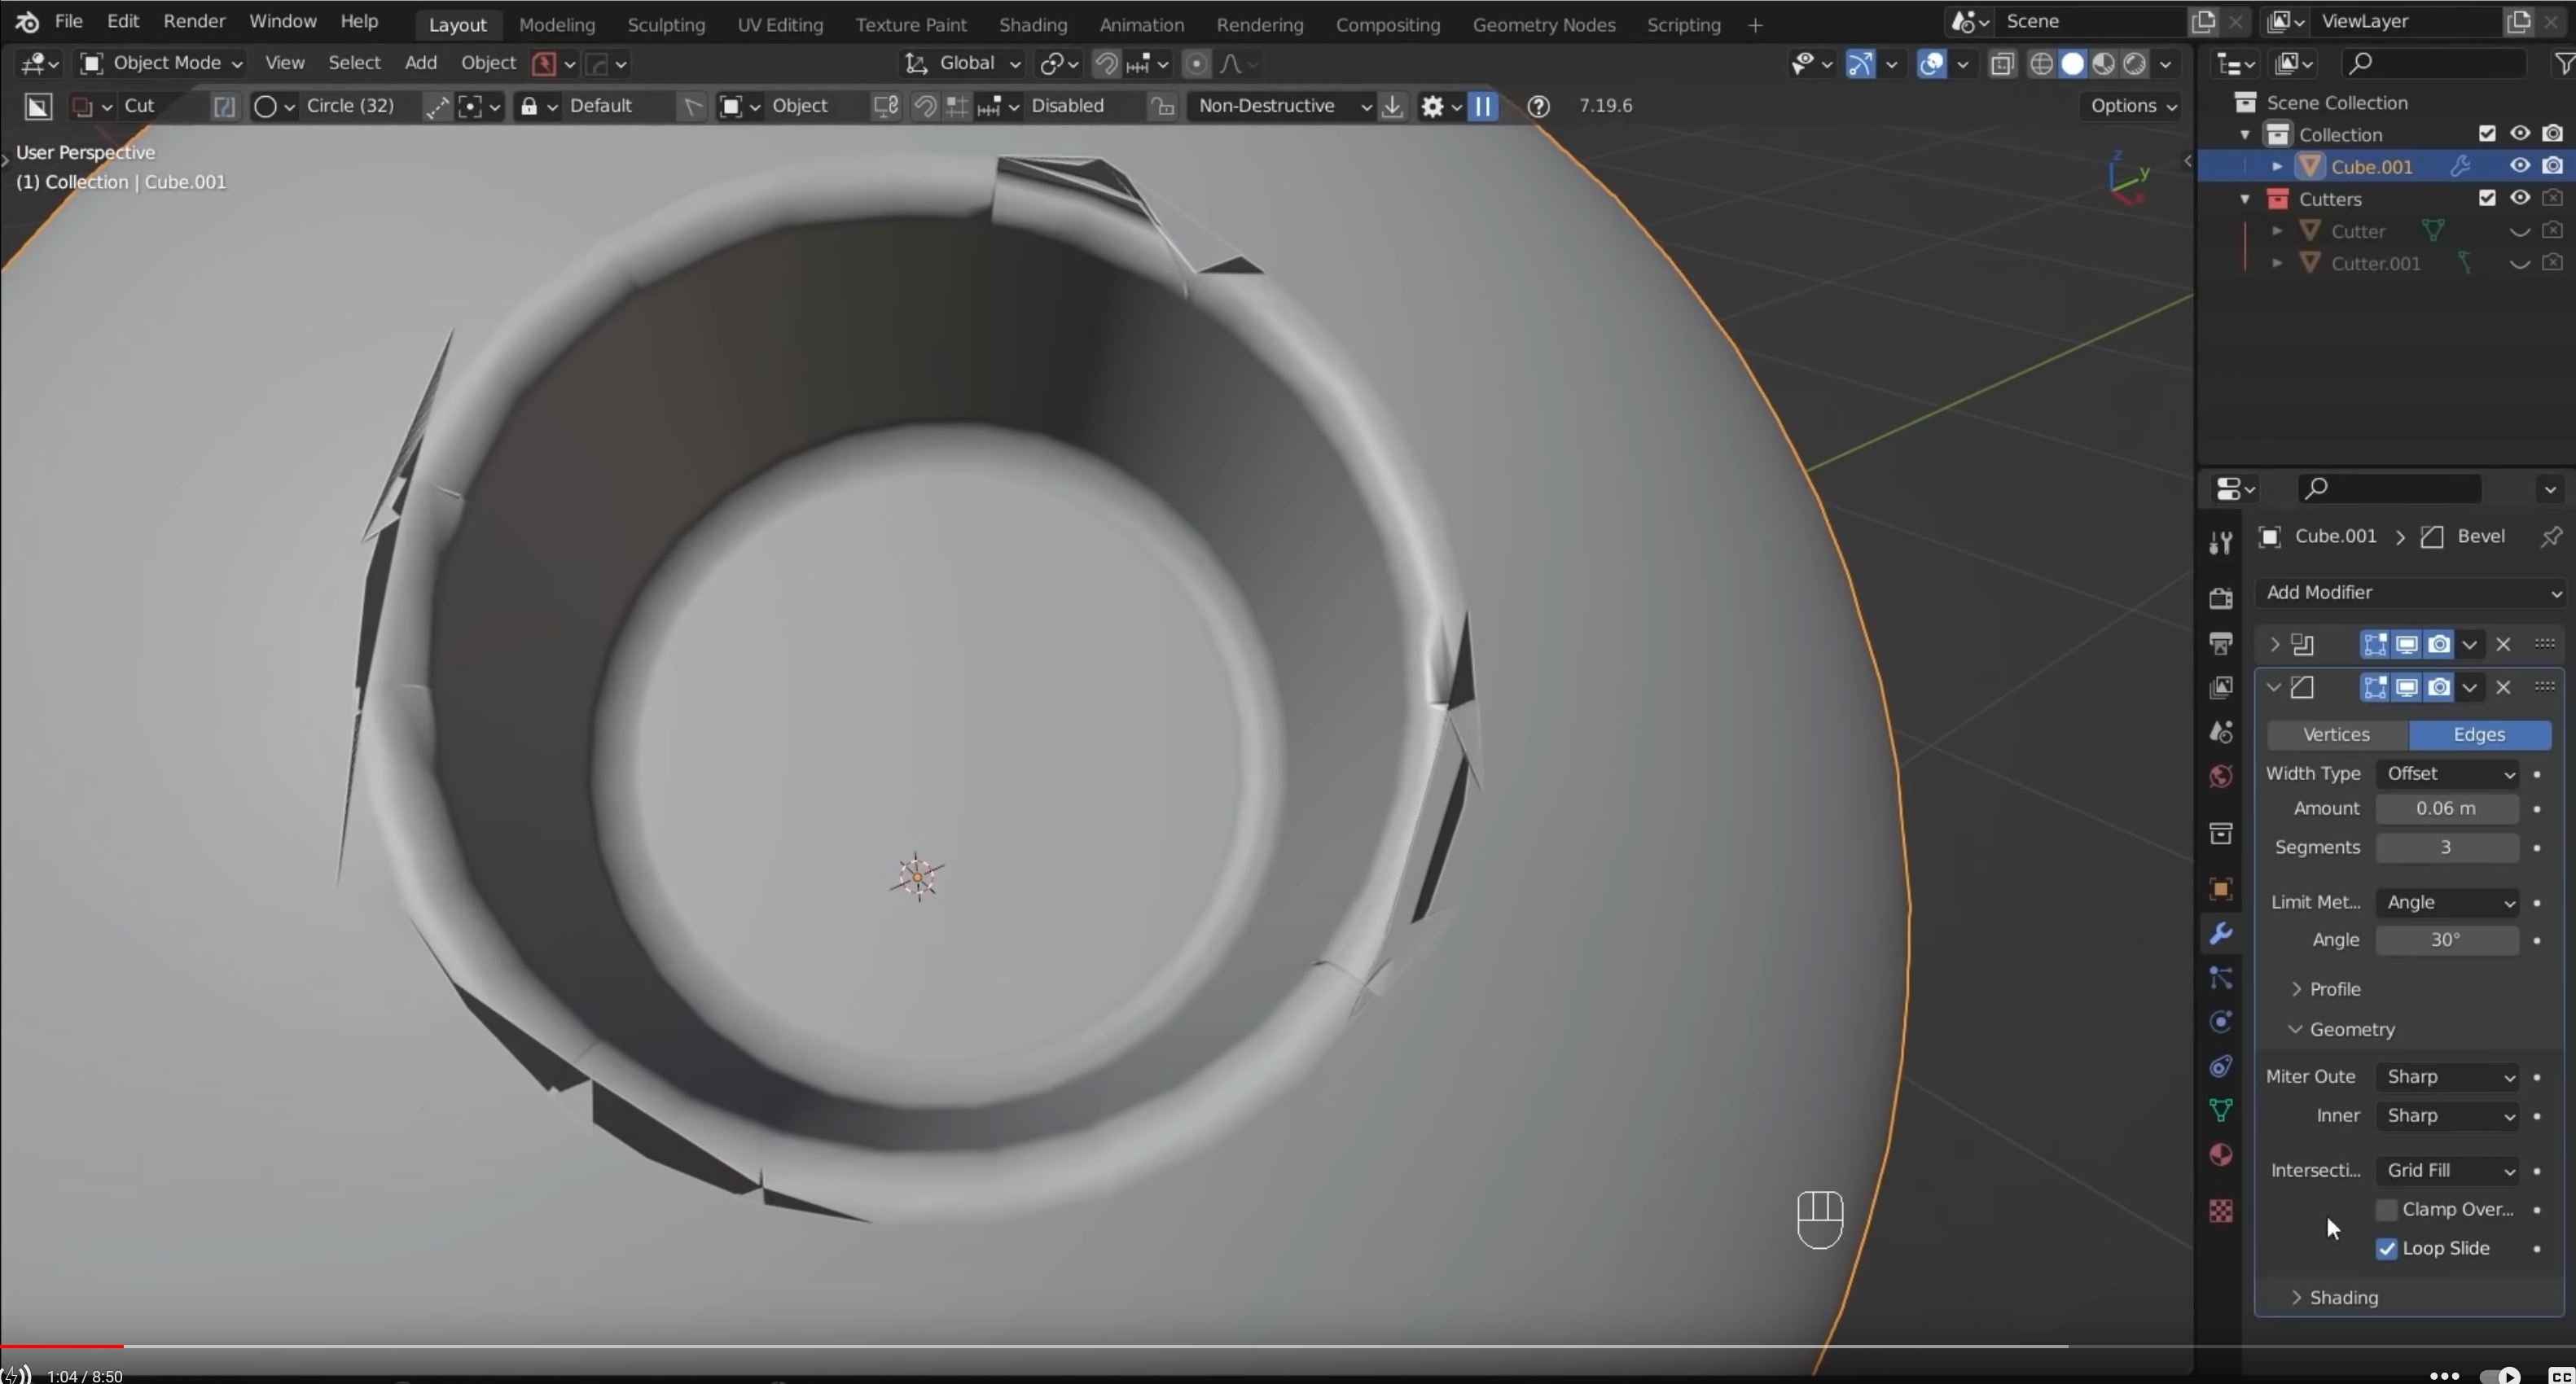Viewport: 2576px width, 1384px height.
Task: Click the Options button in viewport
Action: (x=2132, y=106)
